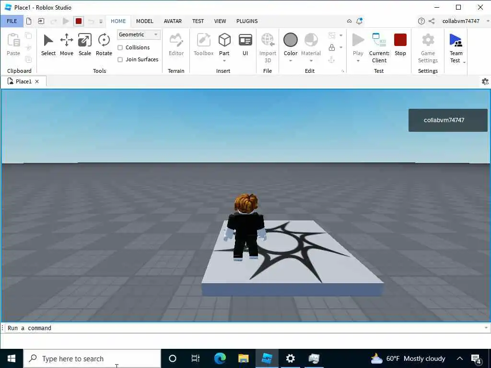The height and width of the screenshot is (368, 491).
Task: Click Import 3D
Action: coord(268,48)
